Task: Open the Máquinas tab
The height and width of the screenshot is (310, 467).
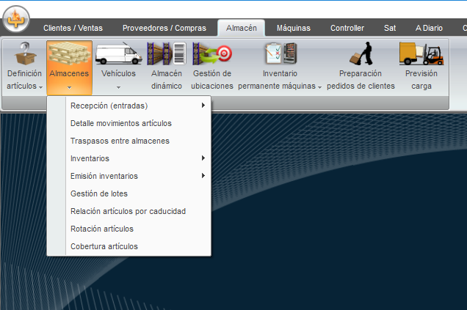Action: coord(294,28)
